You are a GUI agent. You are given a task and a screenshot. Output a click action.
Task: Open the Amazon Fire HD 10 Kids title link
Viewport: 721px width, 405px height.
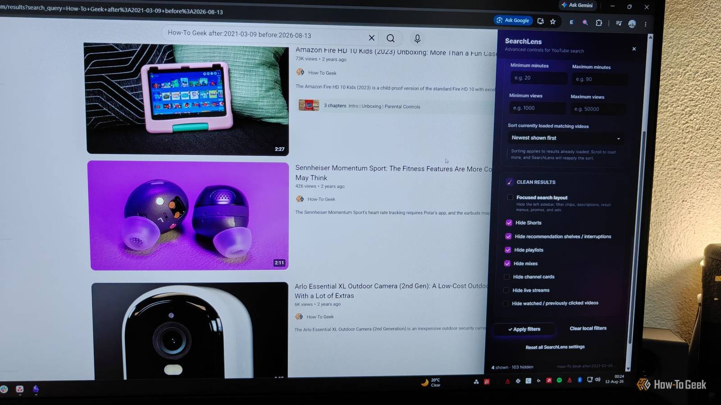[x=396, y=51]
